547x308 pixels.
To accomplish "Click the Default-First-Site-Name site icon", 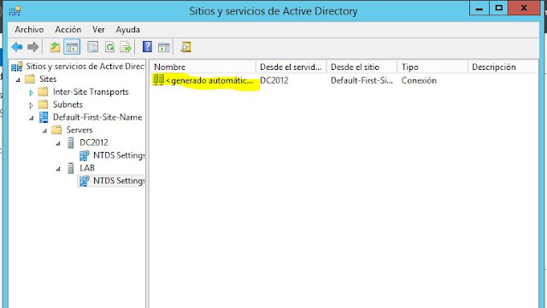I will (44, 117).
